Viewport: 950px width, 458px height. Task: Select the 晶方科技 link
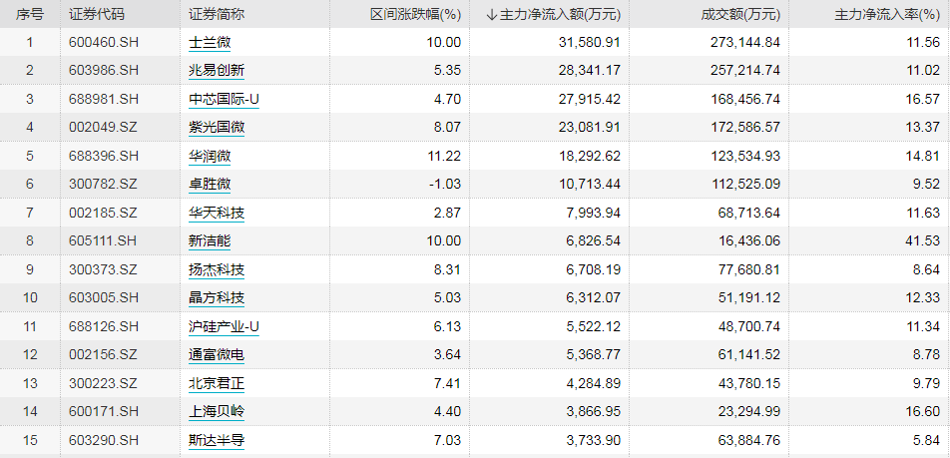click(217, 298)
